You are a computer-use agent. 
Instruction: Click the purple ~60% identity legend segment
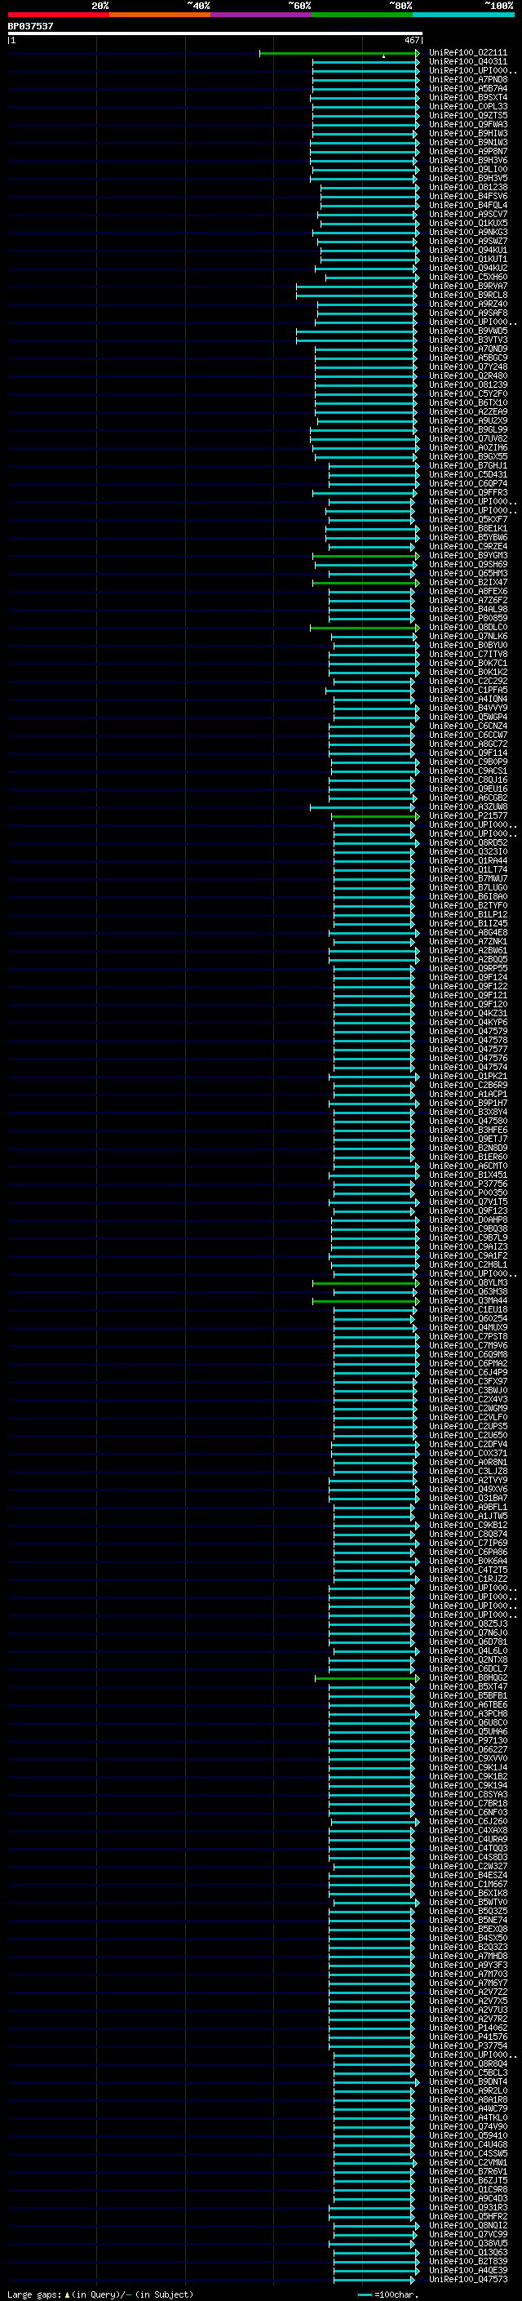pos(260,15)
